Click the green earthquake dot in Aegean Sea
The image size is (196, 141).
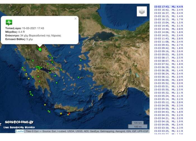click(79, 77)
